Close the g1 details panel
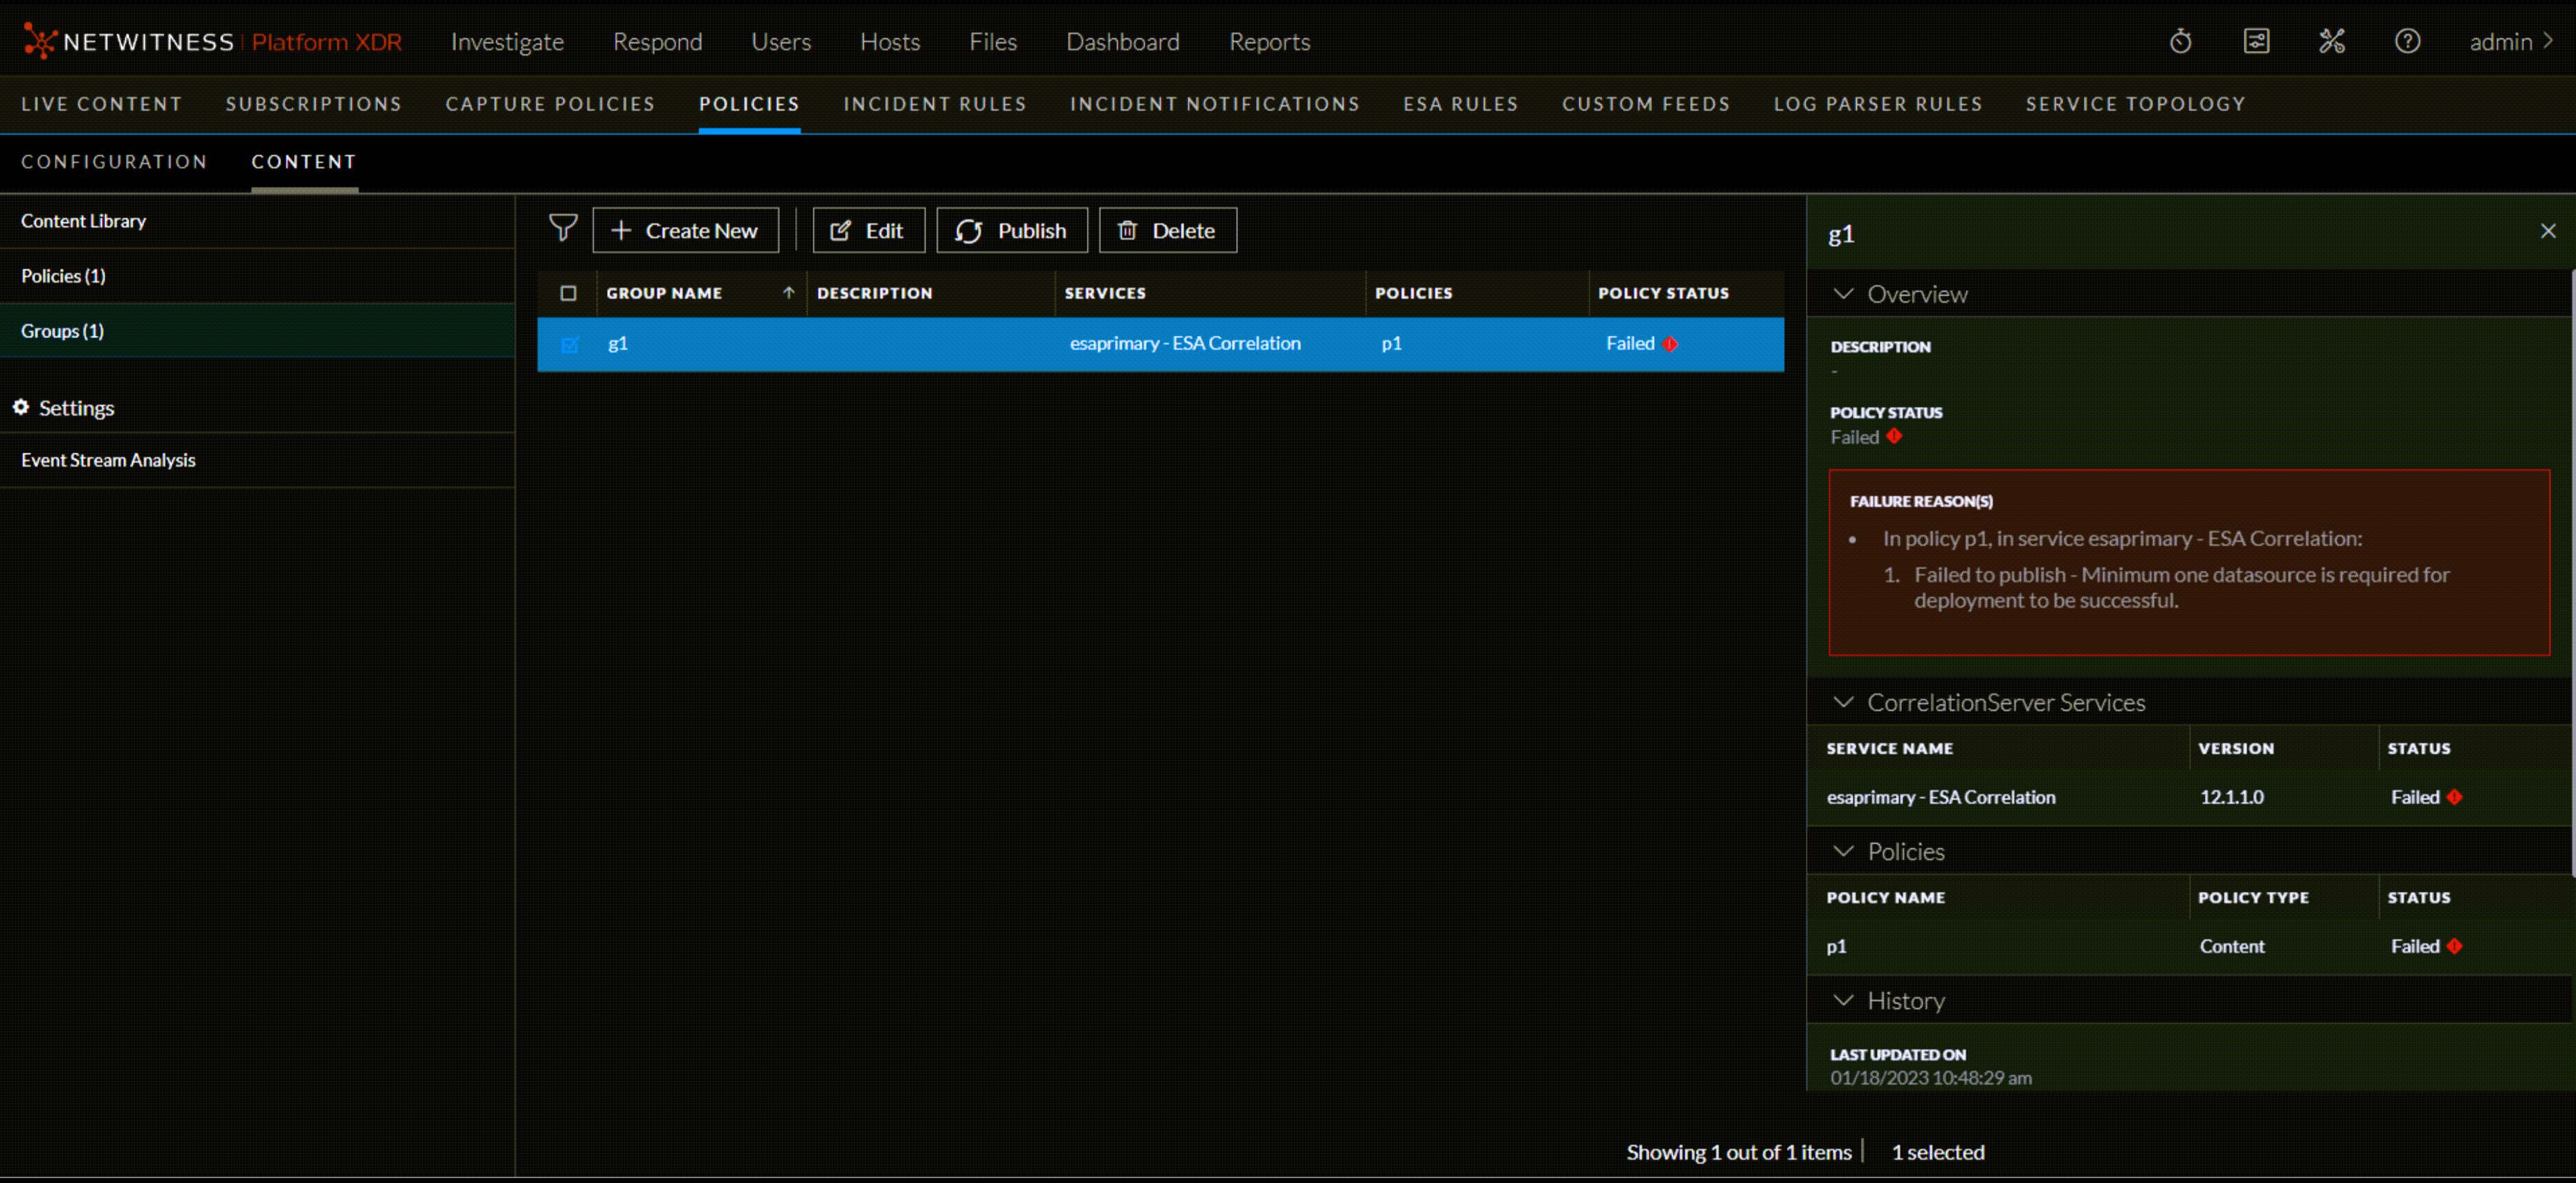2576x1183 pixels. (x=2547, y=231)
